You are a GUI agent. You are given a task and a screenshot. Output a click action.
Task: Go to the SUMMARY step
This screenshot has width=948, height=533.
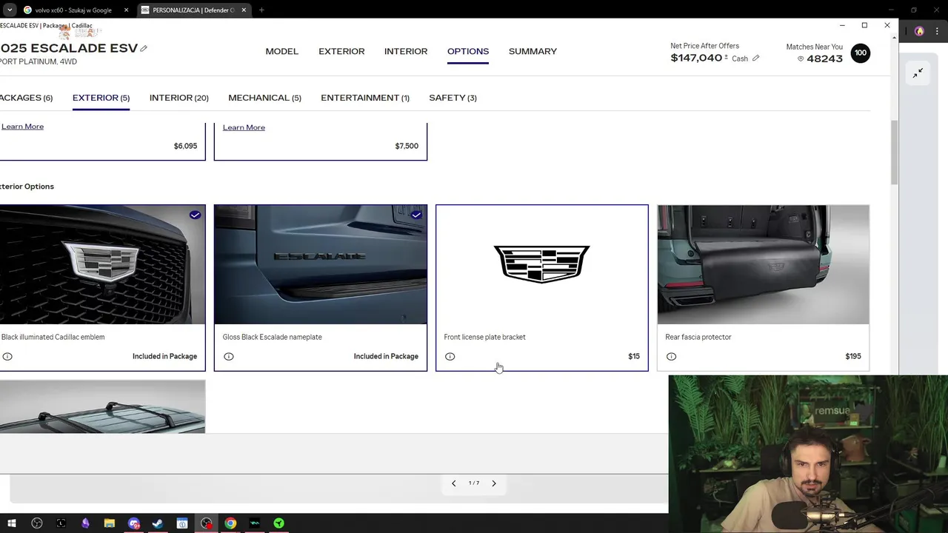pos(533,52)
